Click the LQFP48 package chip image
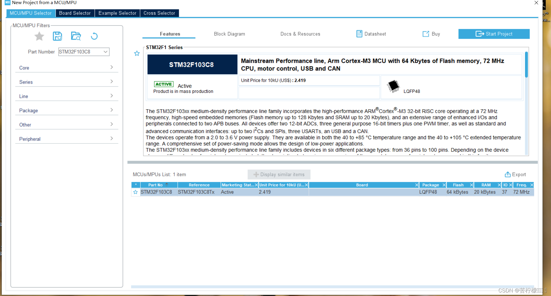This screenshot has height=296, width=551. click(393, 86)
